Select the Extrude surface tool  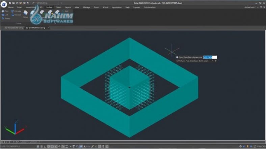[16, 11]
